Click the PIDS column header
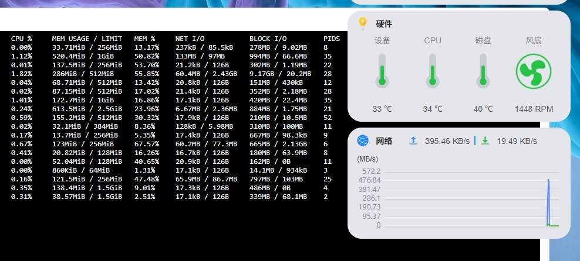580x261 pixels. tap(332, 39)
